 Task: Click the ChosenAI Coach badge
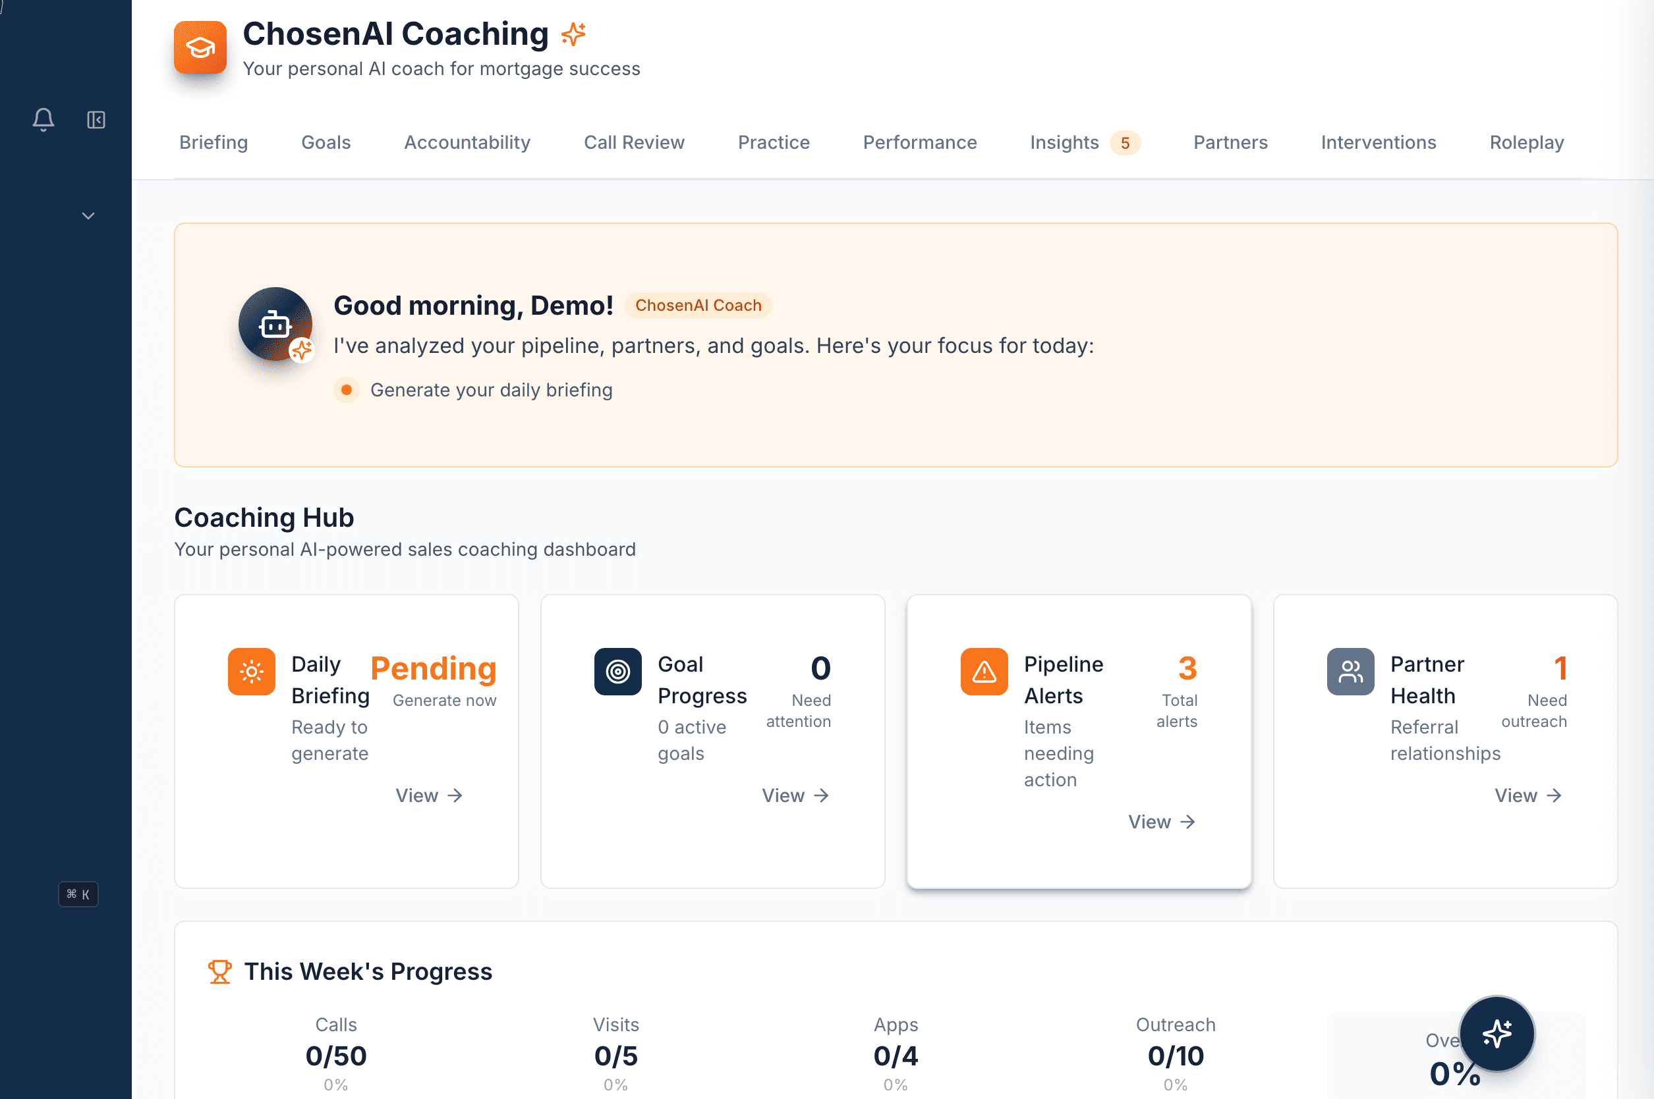pos(698,305)
